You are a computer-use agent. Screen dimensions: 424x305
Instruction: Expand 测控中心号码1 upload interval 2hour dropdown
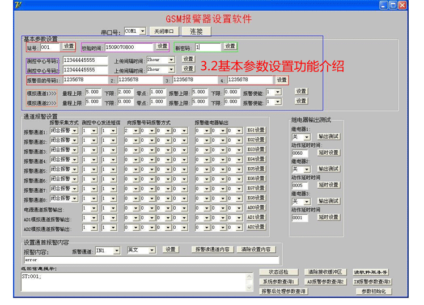click(171, 60)
